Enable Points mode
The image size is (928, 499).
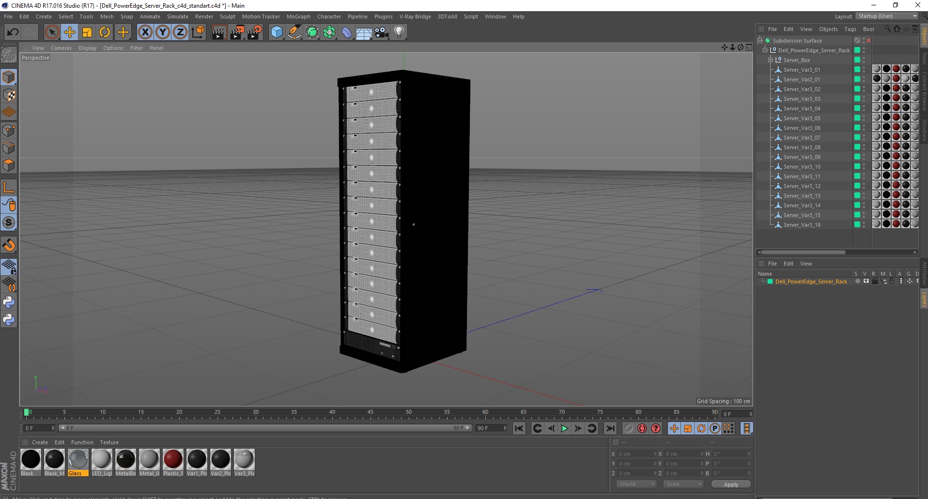pyautogui.click(x=9, y=130)
